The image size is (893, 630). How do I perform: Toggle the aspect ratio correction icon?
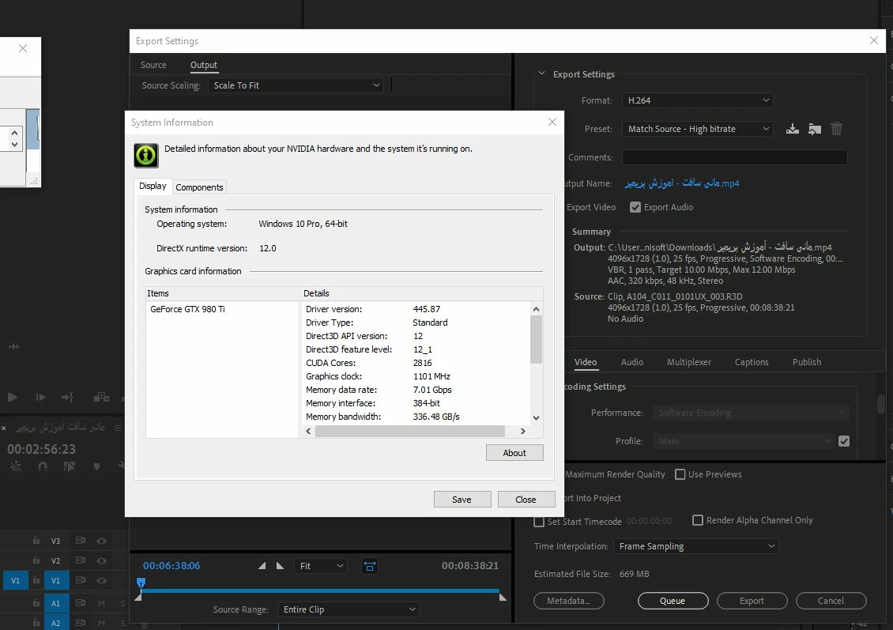pyautogui.click(x=370, y=566)
